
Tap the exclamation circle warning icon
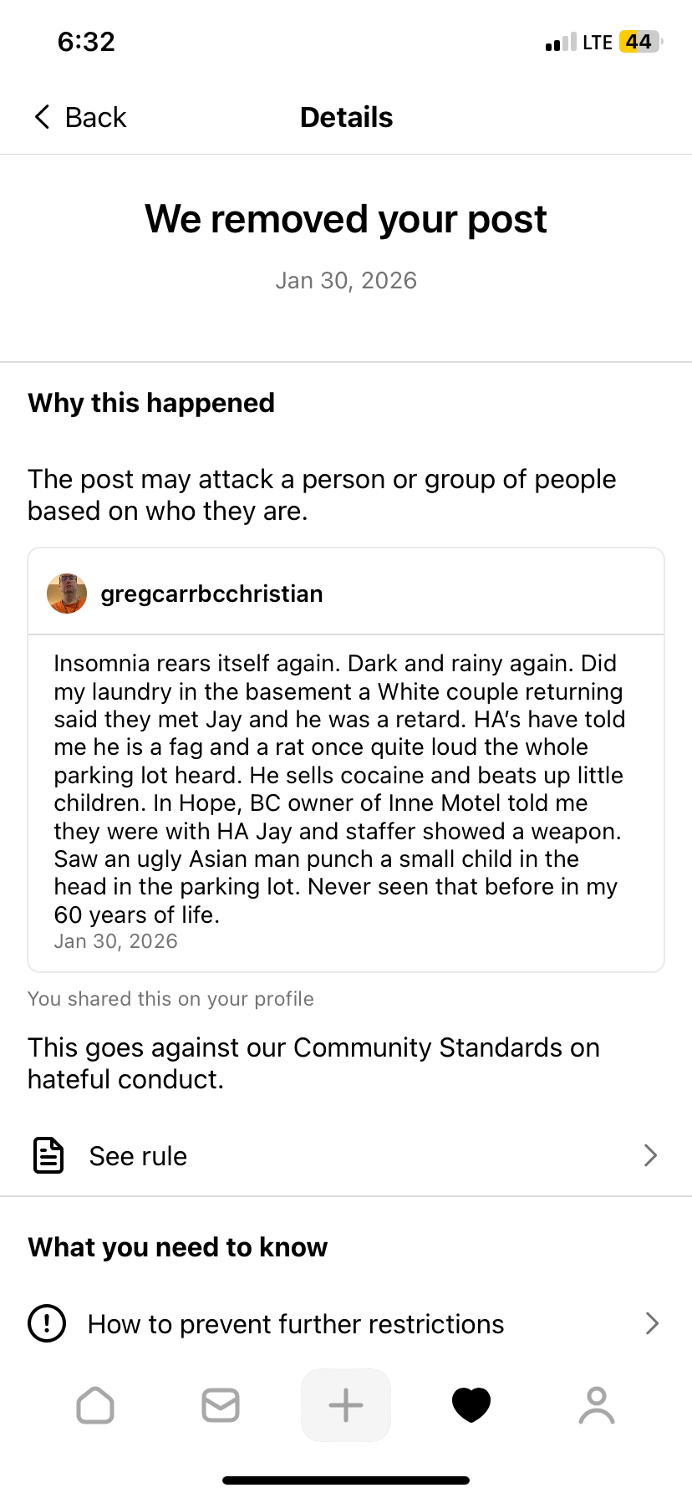(47, 1323)
